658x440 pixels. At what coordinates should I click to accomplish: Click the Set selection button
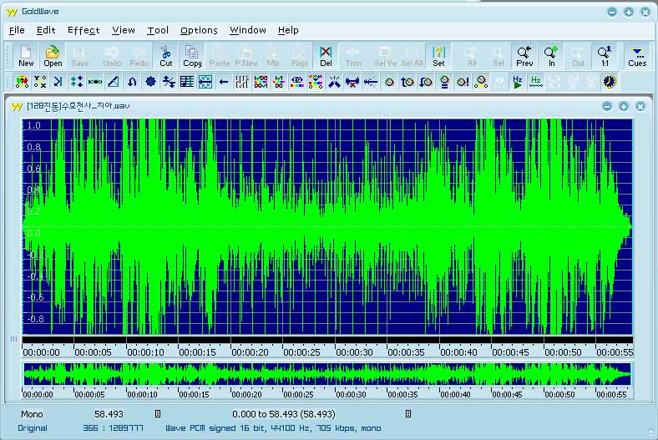[x=438, y=56]
